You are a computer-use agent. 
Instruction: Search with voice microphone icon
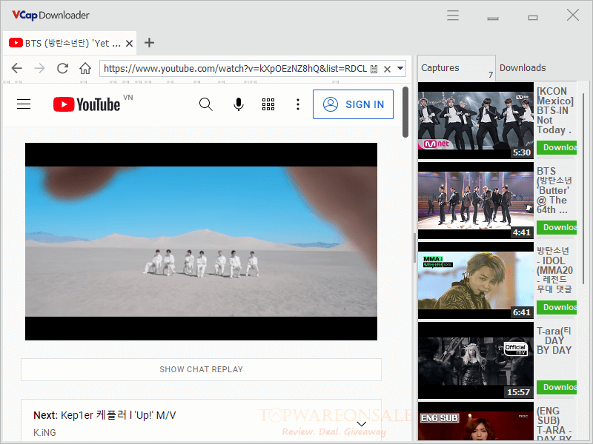(x=238, y=104)
